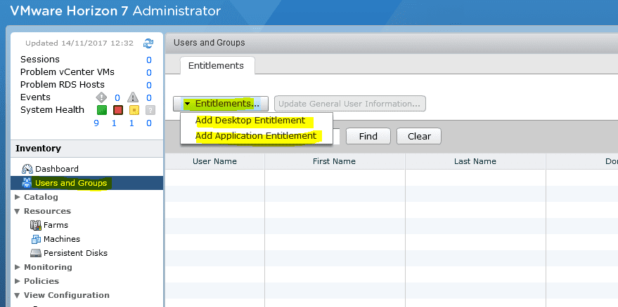The image size is (618, 307).
Task: Expand the Catalog tree node
Action: point(18,197)
